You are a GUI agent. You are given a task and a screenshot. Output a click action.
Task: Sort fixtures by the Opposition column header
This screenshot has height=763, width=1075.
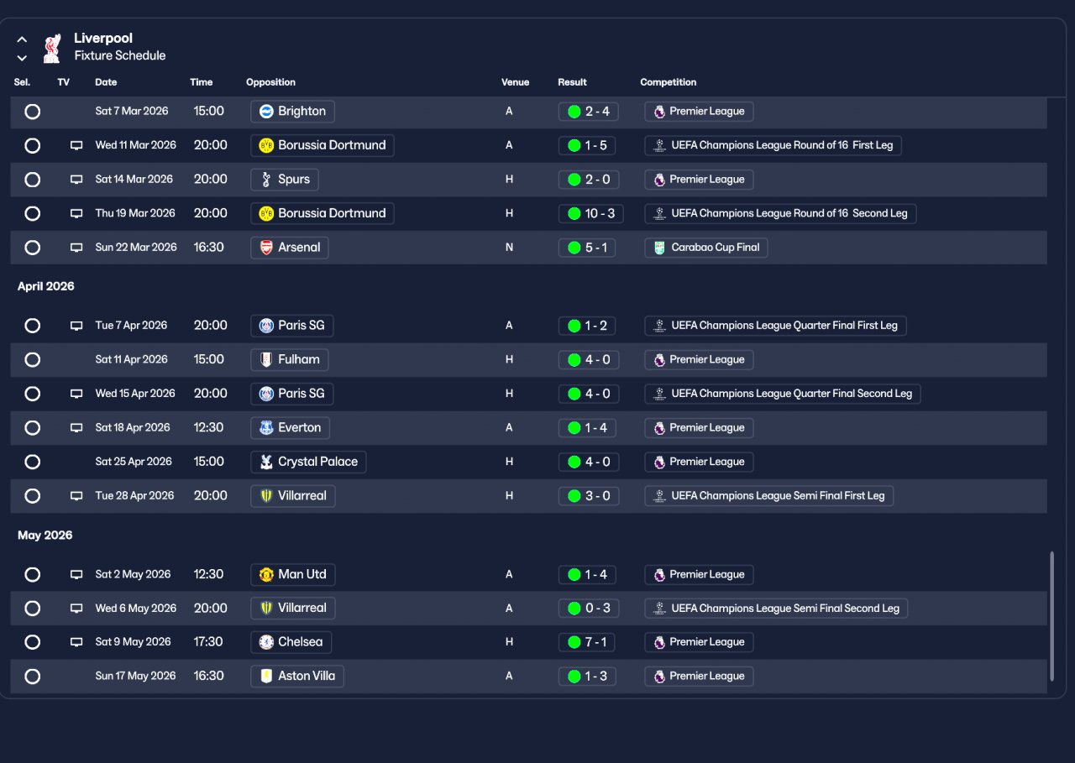tap(270, 82)
